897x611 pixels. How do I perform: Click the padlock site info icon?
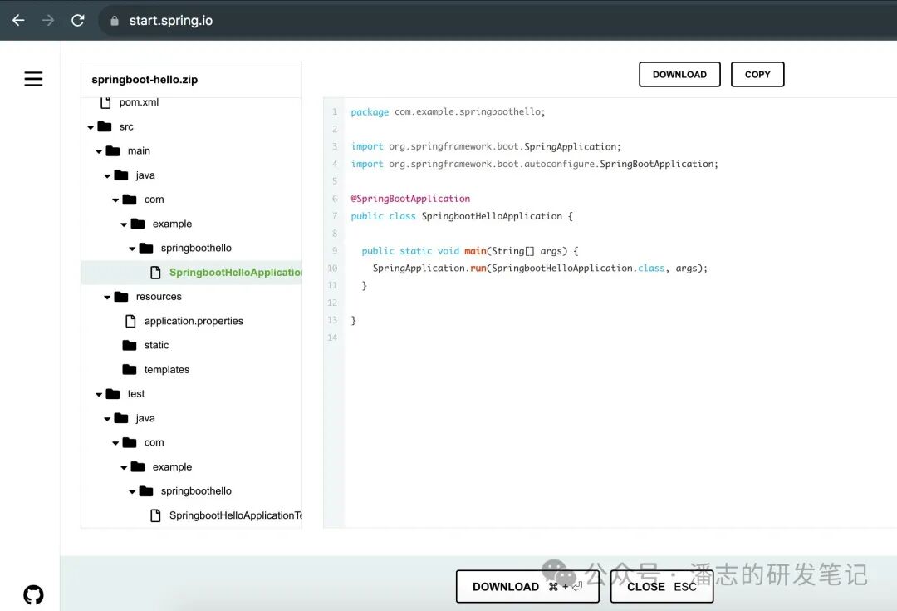click(x=115, y=21)
